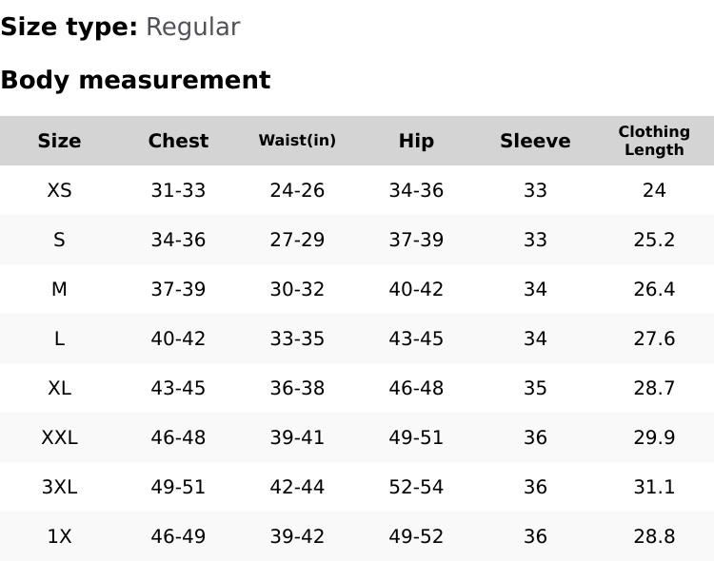Select clothing length value 28.7

coord(654,388)
